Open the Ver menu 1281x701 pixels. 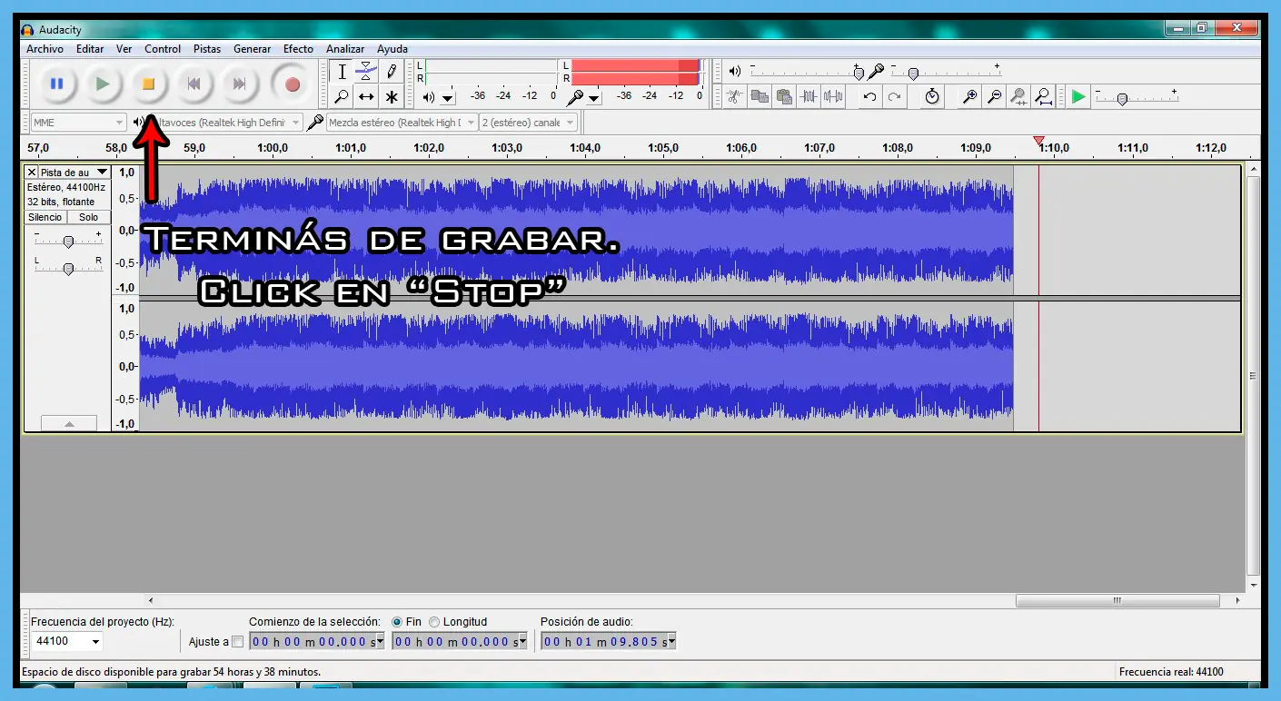(x=124, y=49)
